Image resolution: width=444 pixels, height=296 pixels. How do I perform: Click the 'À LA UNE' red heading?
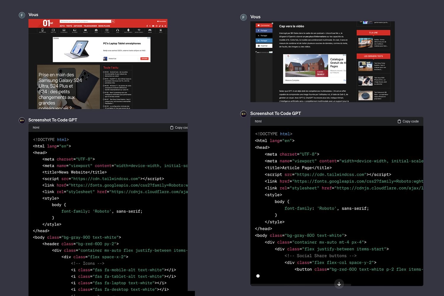373,33
